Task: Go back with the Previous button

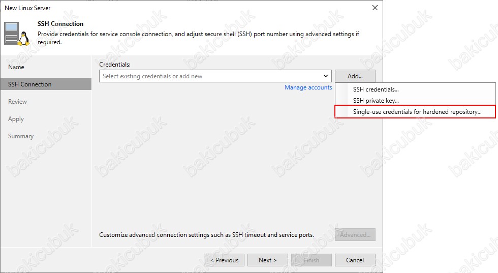Action: tap(224, 260)
